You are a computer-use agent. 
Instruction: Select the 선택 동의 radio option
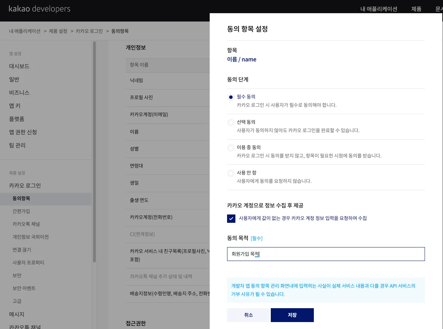tap(231, 123)
